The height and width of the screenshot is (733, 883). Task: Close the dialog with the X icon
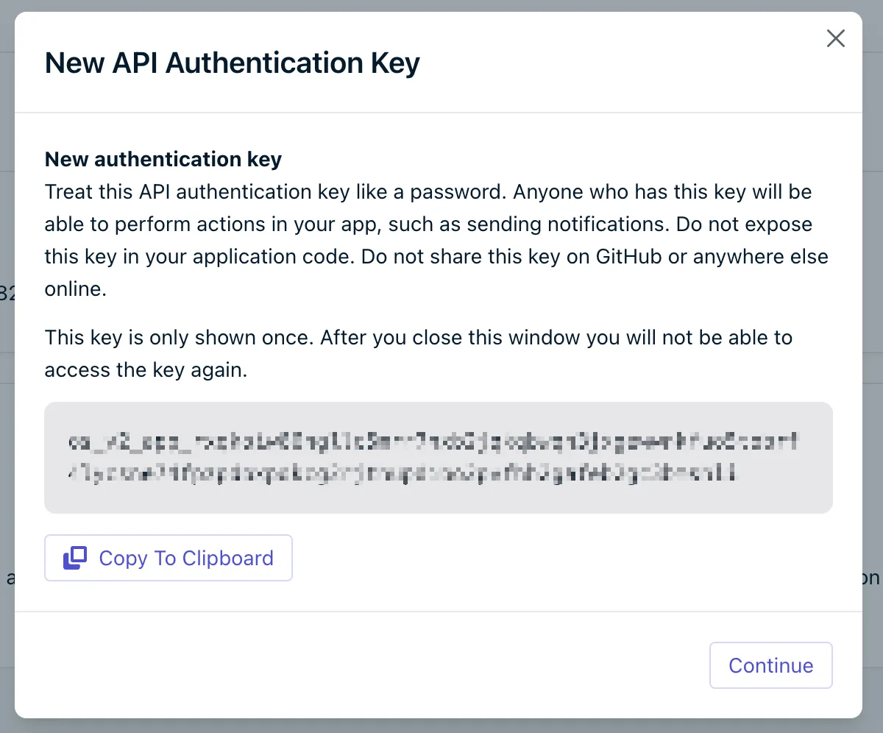click(x=835, y=38)
